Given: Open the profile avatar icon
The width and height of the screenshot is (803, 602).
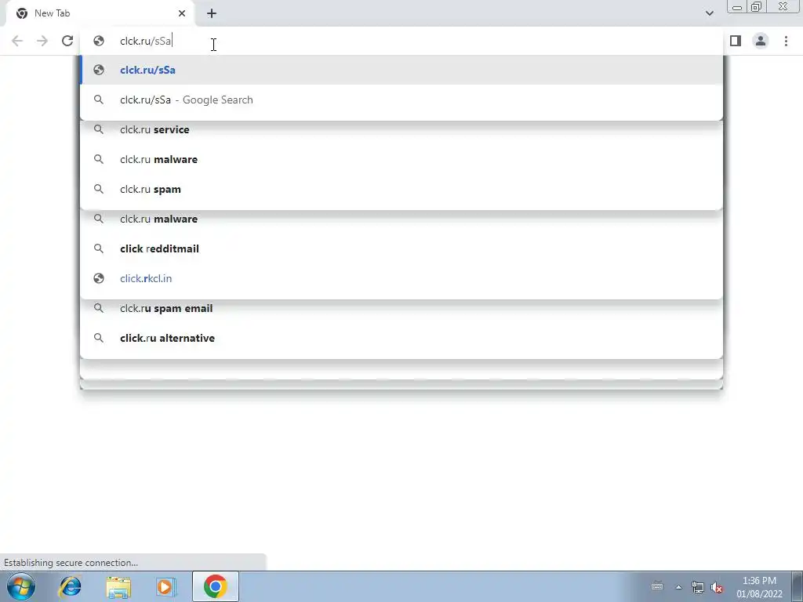Looking at the screenshot, I should click(x=761, y=41).
